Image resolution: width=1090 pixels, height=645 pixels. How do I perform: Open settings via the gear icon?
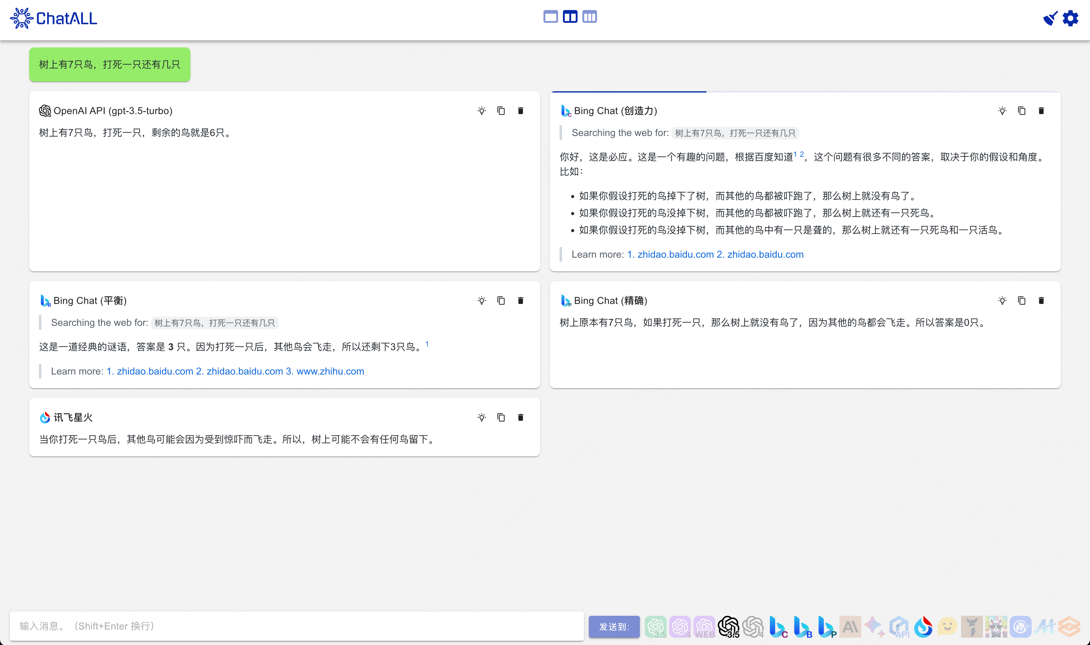click(1071, 18)
